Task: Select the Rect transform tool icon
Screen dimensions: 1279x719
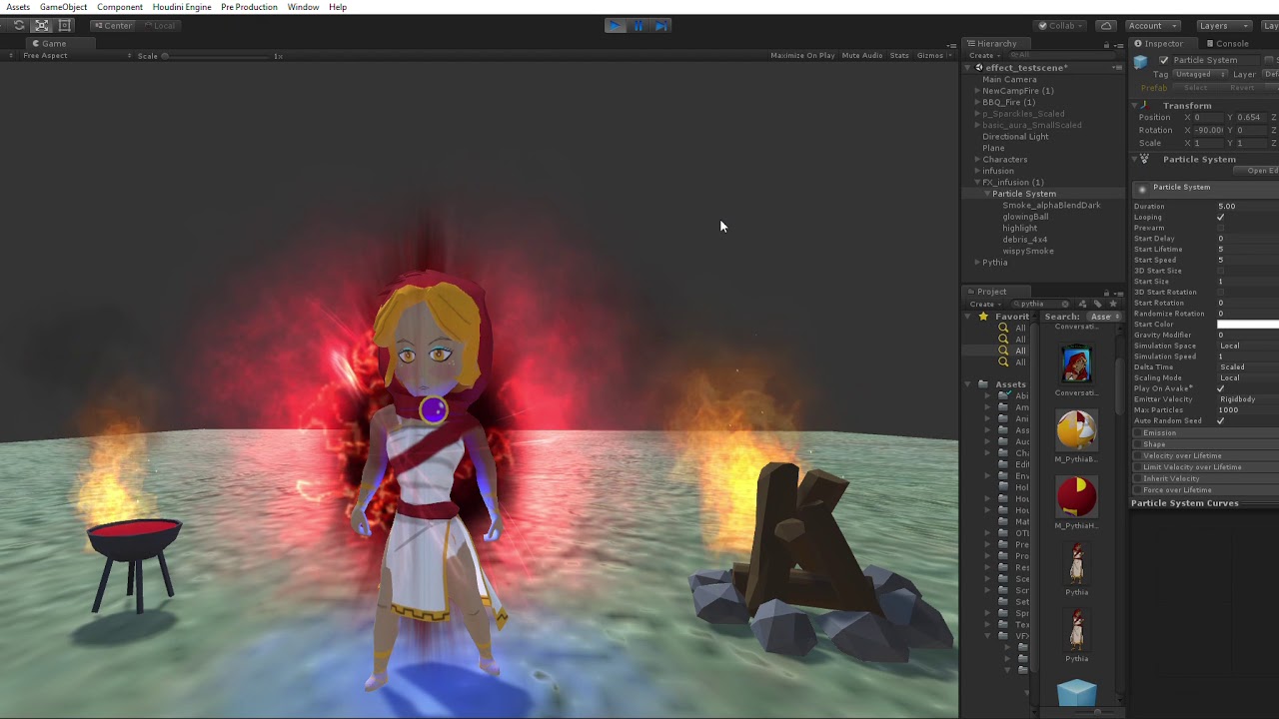Action: pyautogui.click(x=65, y=25)
